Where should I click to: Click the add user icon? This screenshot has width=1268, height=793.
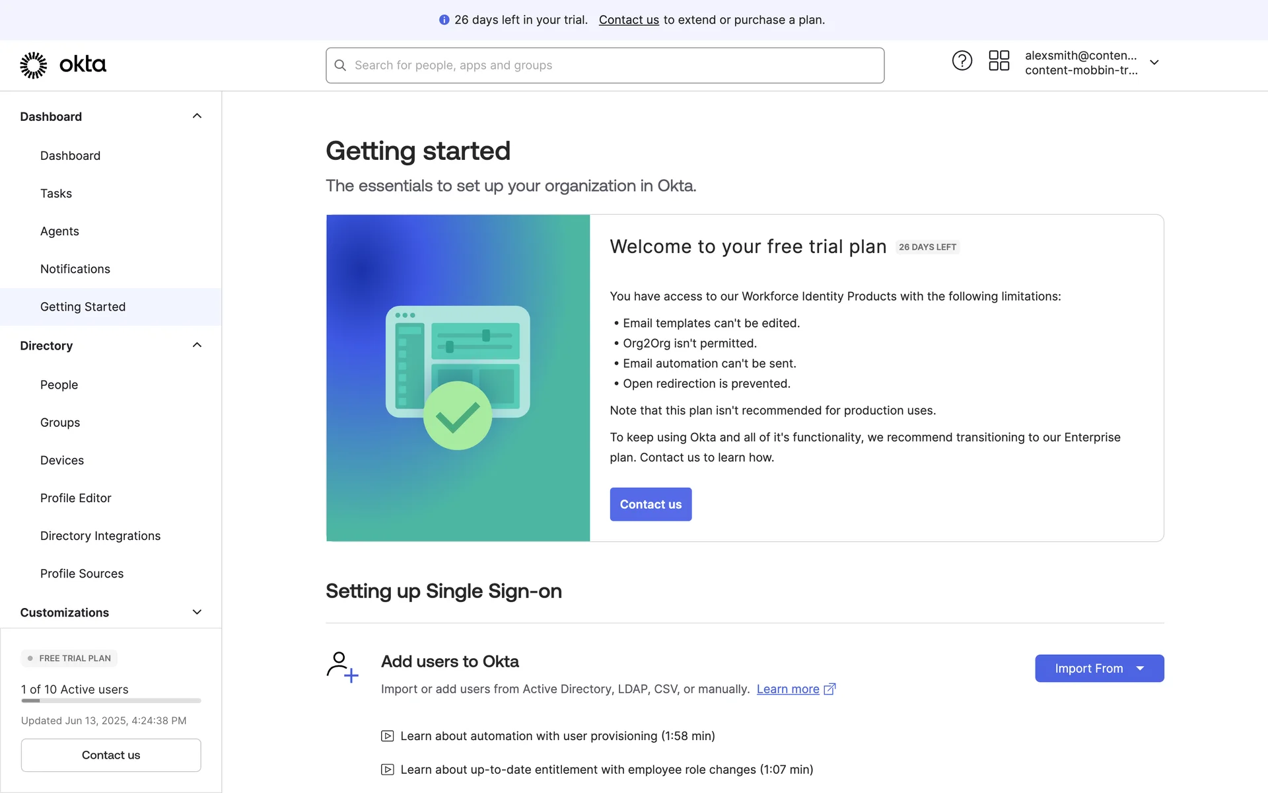pyautogui.click(x=342, y=667)
